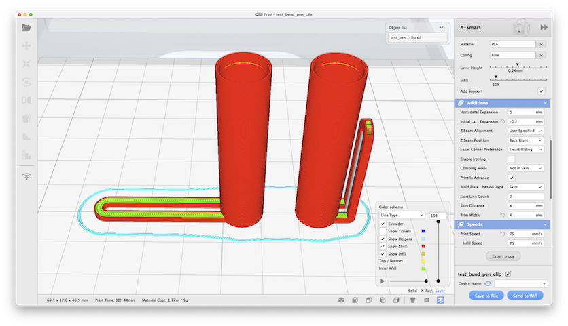
Task: Enable the Show Travels checkbox
Action: click(383, 231)
